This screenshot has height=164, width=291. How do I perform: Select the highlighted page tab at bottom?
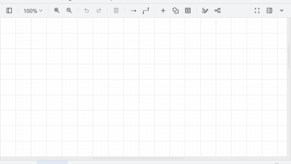tap(53, 163)
